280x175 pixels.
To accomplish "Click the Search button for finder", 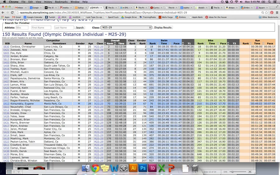I will pyautogui.click(x=80, y=28).
